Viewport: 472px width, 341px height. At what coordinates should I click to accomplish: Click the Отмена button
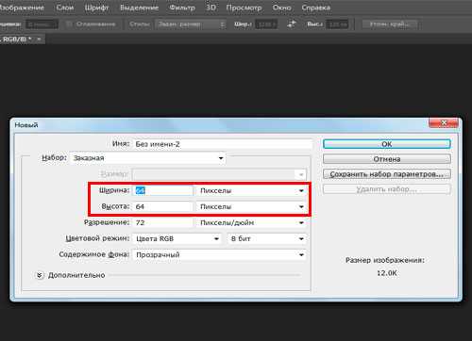pyautogui.click(x=387, y=159)
